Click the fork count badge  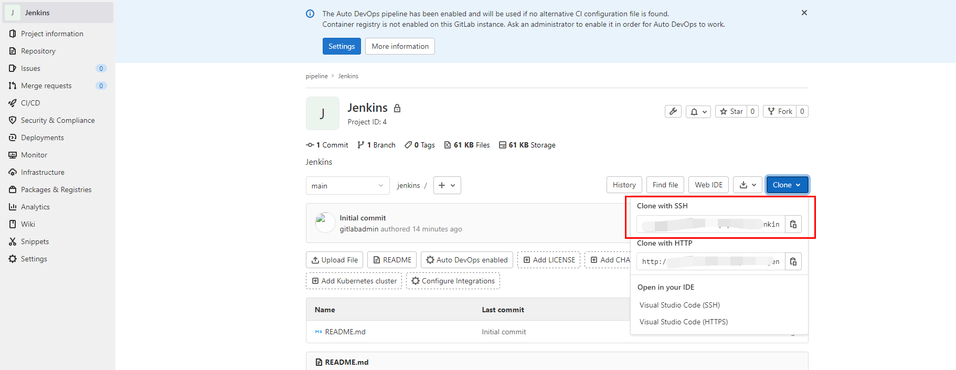coord(802,111)
